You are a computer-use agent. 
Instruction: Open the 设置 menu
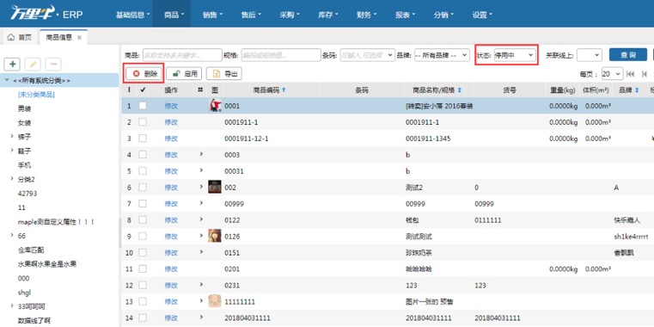[482, 15]
